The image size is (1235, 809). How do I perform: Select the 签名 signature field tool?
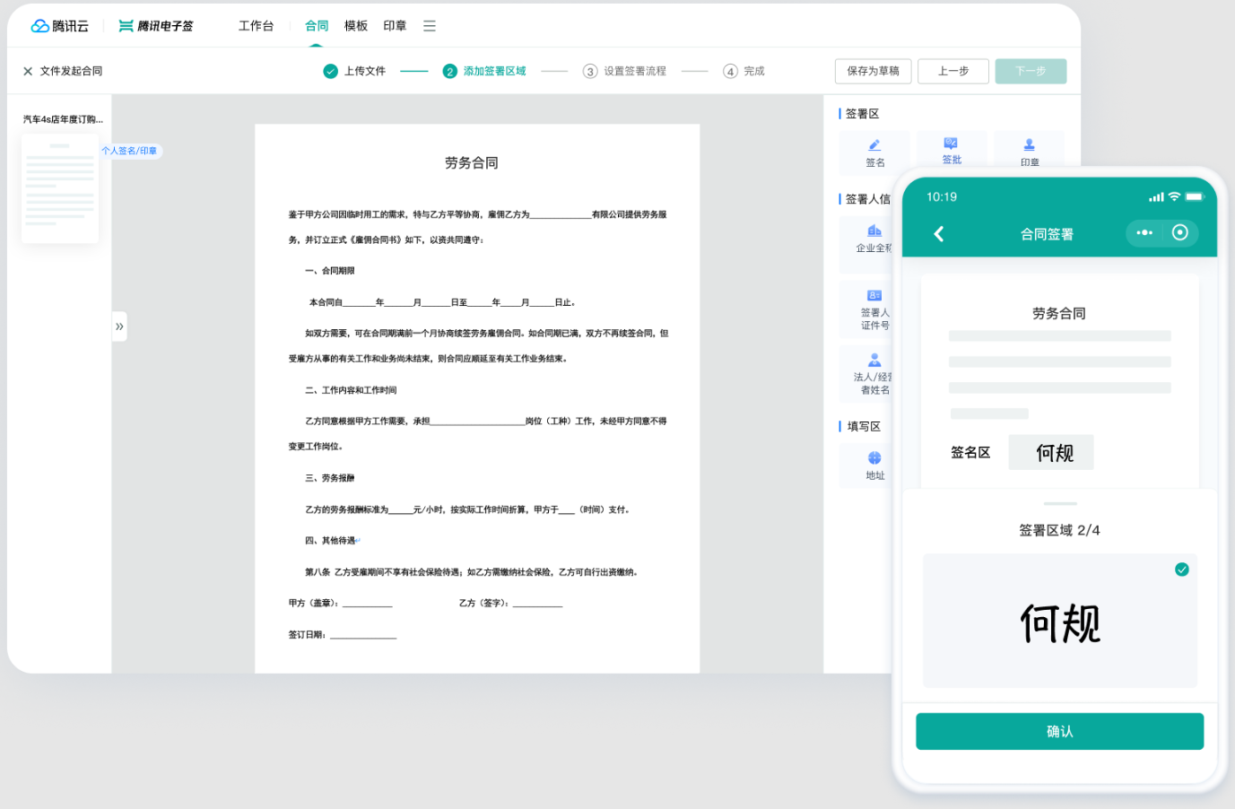click(874, 152)
